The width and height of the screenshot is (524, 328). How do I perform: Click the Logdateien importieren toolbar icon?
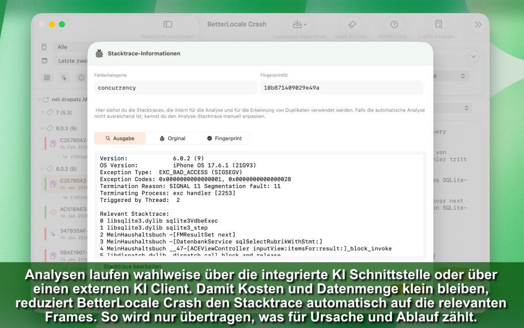click(x=299, y=25)
